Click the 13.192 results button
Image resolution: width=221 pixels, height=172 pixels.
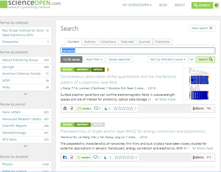(x=71, y=60)
